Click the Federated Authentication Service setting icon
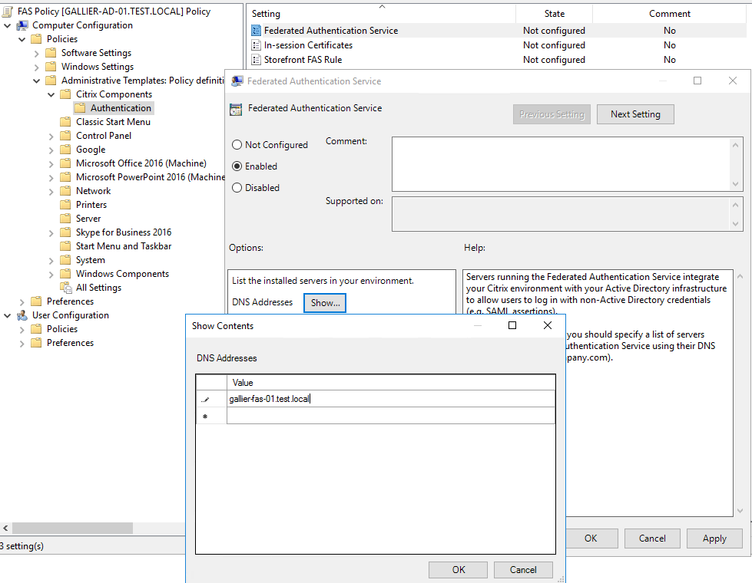Image resolution: width=752 pixels, height=583 pixels. 256,31
